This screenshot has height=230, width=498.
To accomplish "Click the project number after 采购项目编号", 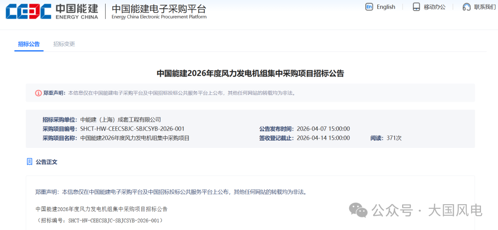I will coord(132,129).
